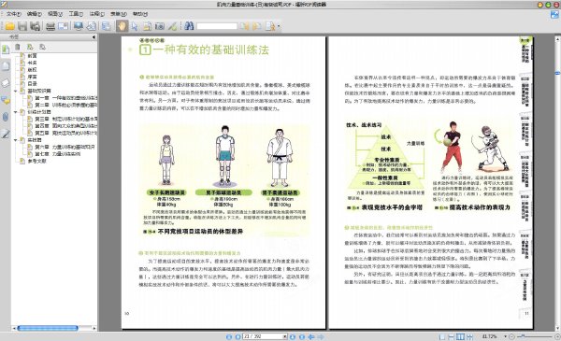Click the blue icon at top-right corner
This screenshot has height=341, width=561.
554,15
